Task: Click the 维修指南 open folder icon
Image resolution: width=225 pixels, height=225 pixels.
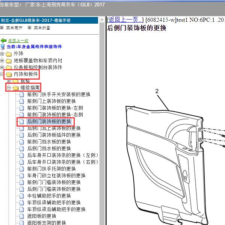Action: tap(16, 88)
